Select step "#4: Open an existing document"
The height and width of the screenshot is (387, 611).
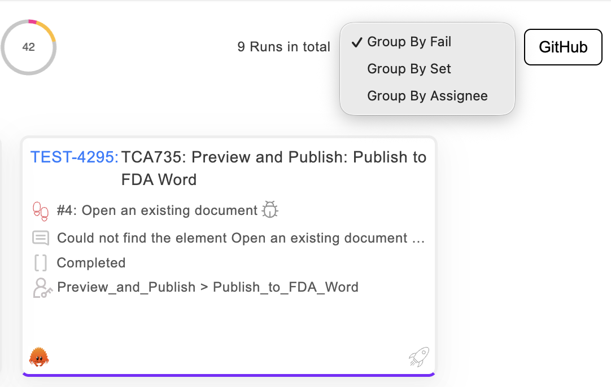pos(158,210)
